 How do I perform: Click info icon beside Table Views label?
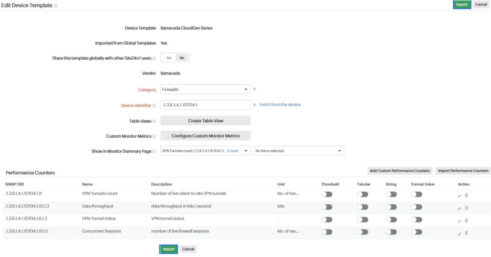154,121
